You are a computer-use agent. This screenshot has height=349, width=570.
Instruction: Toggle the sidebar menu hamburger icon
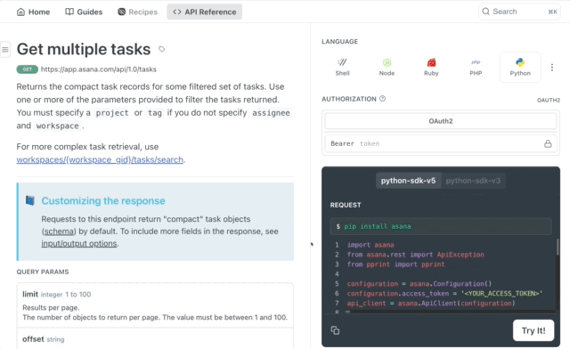pyautogui.click(x=5, y=49)
